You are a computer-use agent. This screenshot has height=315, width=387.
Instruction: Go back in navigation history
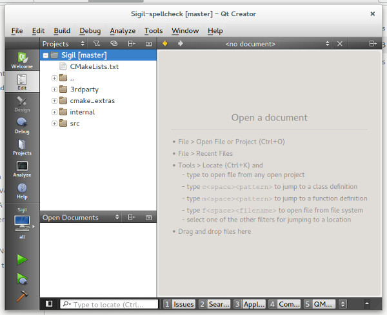pos(165,44)
